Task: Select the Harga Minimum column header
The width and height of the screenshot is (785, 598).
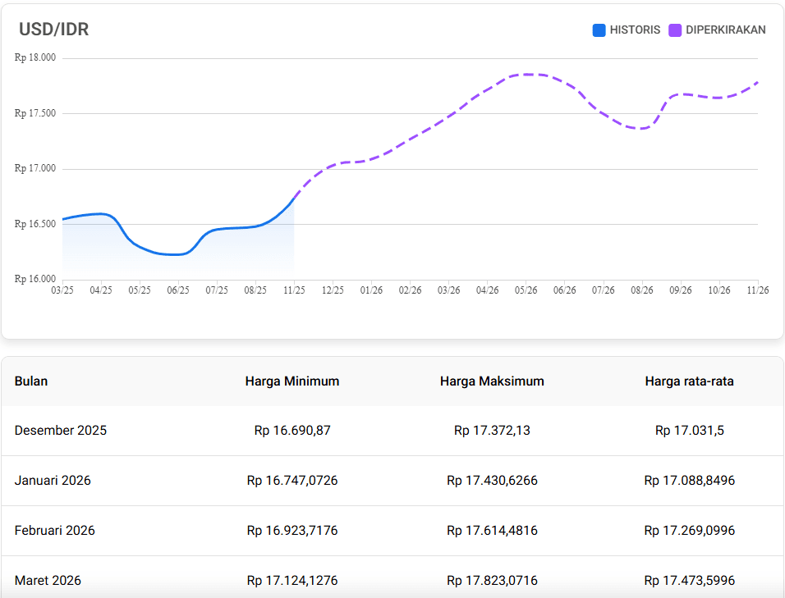Action: click(292, 381)
